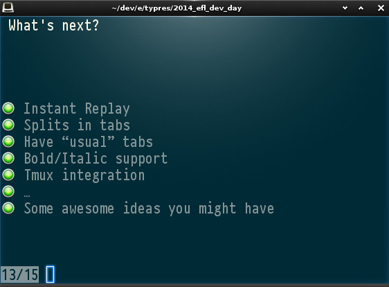
Task: Click the "Tmux integration" text line
Action: click(x=84, y=175)
